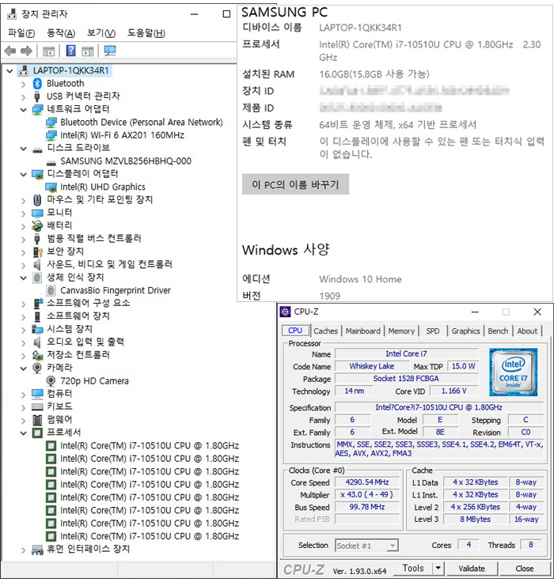Click the 오디오 입력 및 출력 icon
Screen dimensions: 554x582
pos(37,342)
